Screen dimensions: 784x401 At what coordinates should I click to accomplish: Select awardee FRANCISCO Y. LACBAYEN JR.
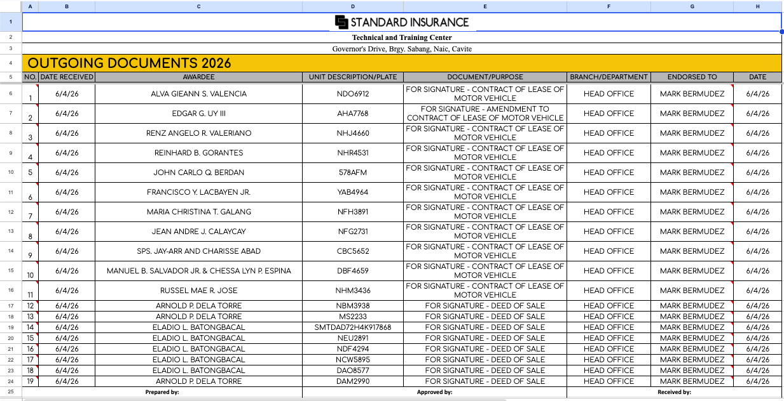pos(198,192)
